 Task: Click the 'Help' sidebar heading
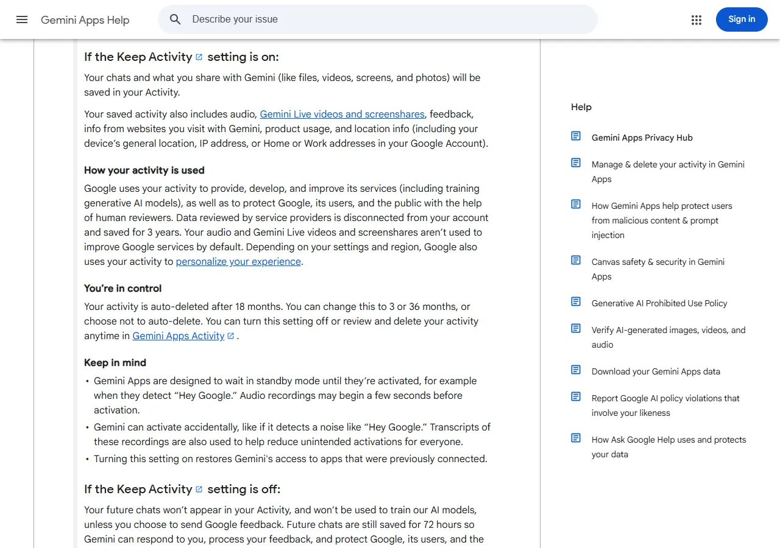point(581,107)
